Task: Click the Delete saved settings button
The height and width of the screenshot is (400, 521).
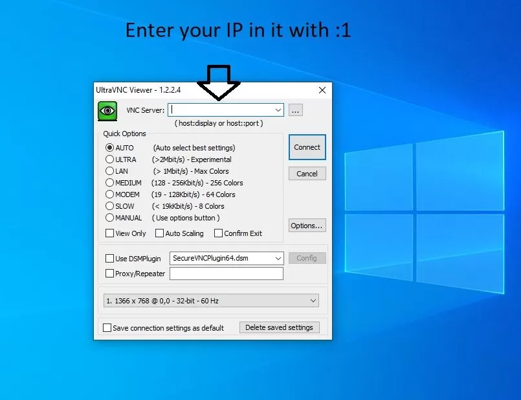Action: (280, 327)
